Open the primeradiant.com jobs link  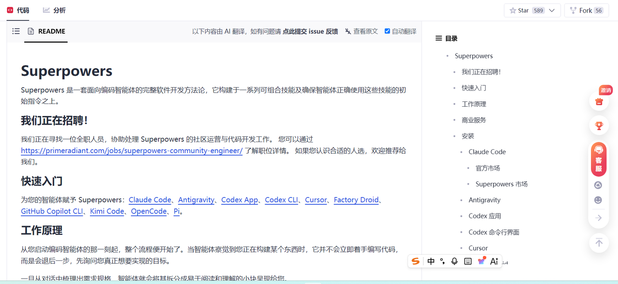click(x=132, y=151)
